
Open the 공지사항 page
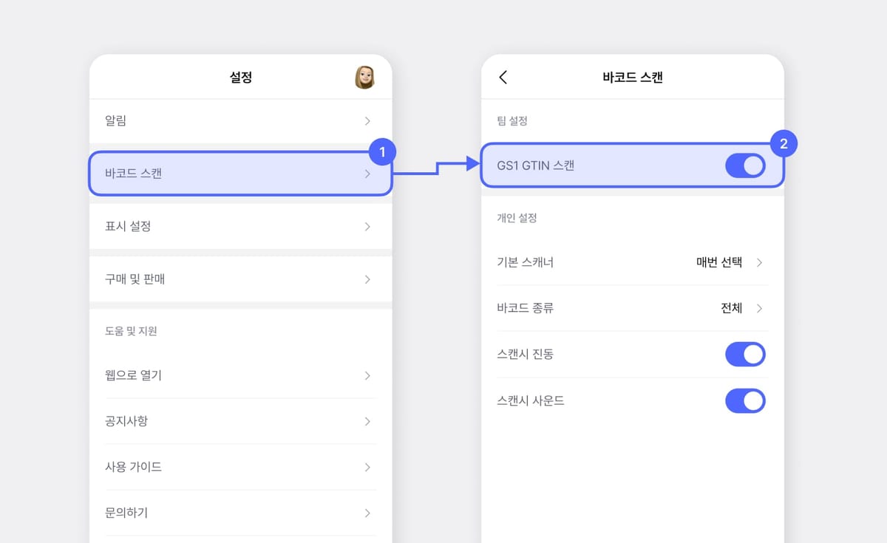point(222,421)
